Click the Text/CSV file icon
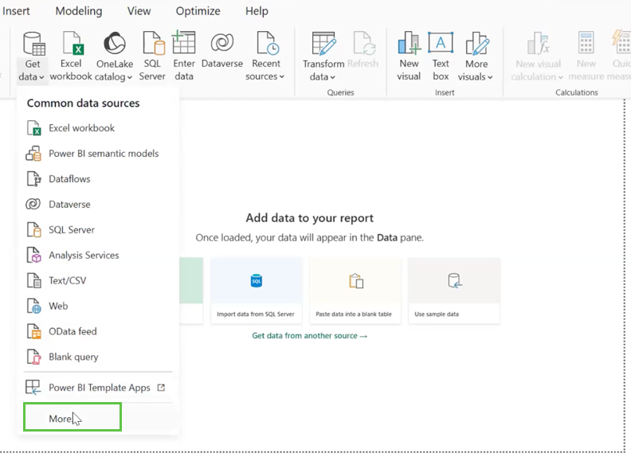This screenshot has height=457, width=631. 34,280
